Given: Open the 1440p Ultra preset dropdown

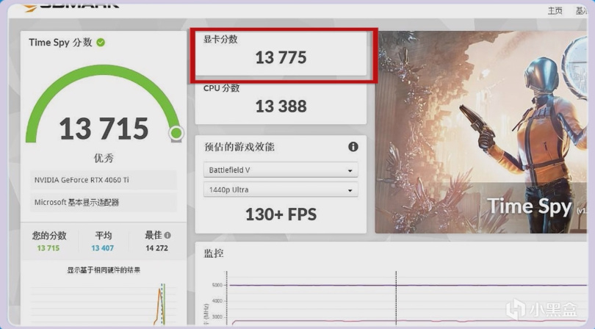Looking at the screenshot, I should (281, 189).
